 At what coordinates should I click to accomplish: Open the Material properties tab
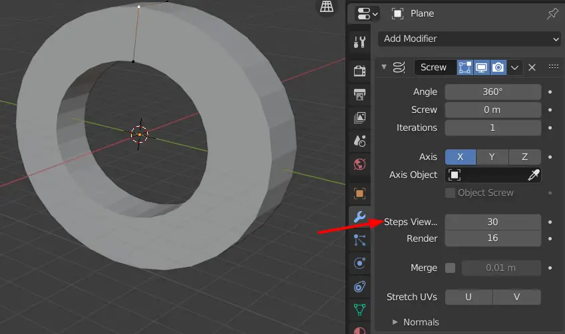pos(359,330)
